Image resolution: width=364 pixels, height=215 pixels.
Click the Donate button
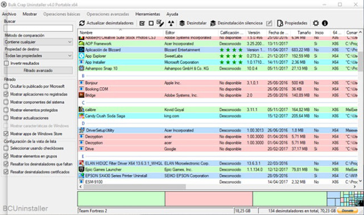348,210
